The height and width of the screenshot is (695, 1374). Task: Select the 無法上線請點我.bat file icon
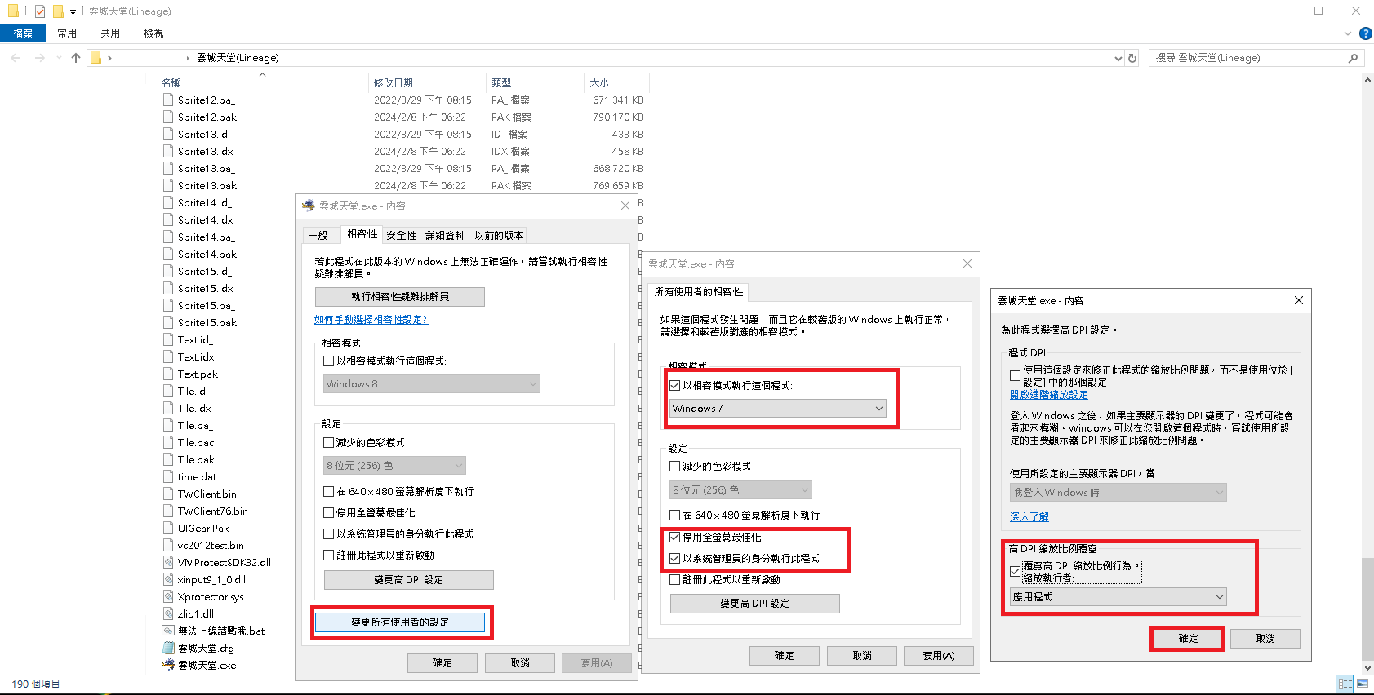[x=168, y=631]
